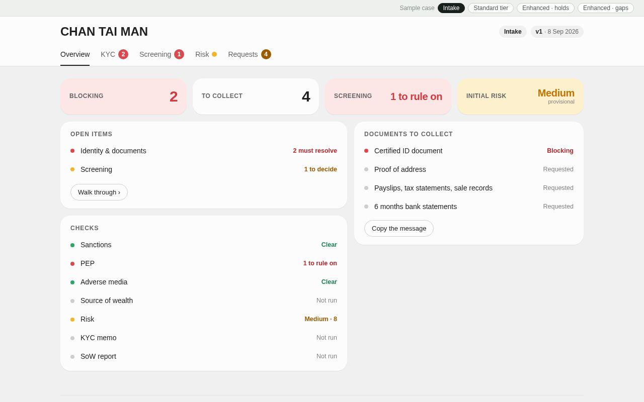Switch sample case to Standard tier
Viewport: 644px width, 402px height.
click(491, 8)
